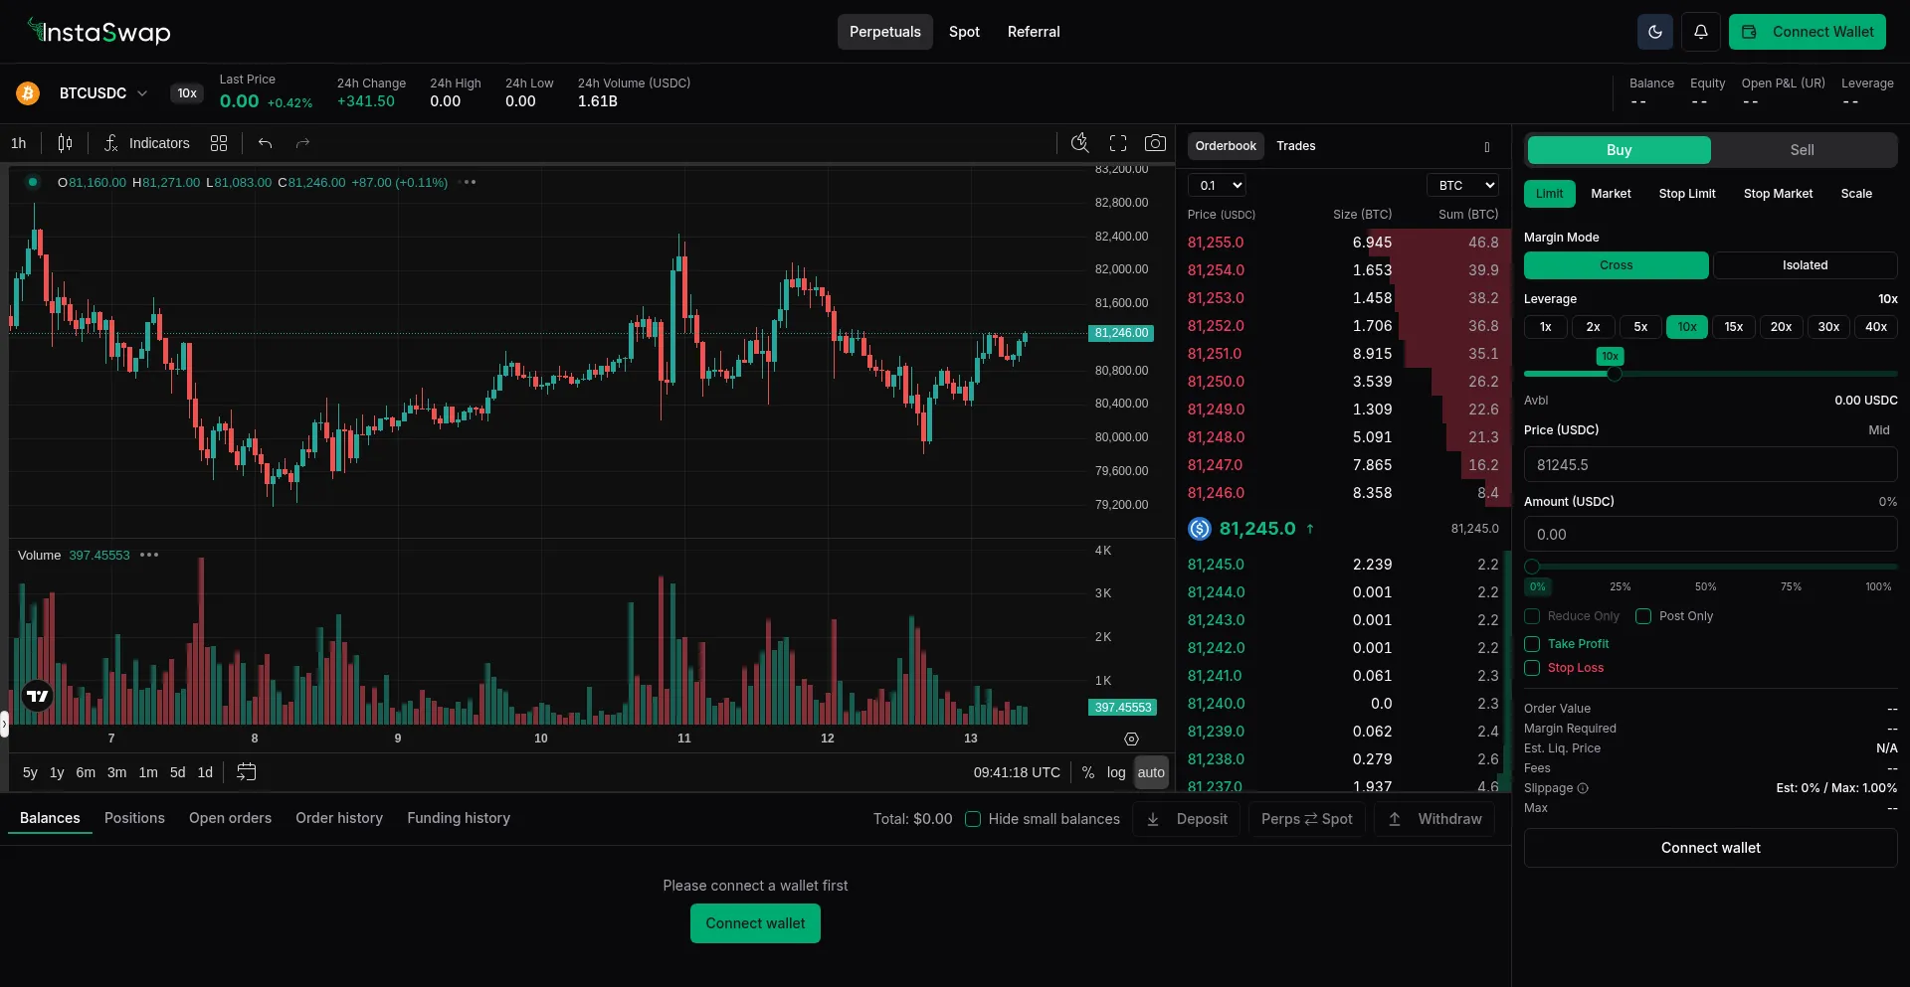
Task: Check the Reduce Only checkbox
Action: 1532,616
